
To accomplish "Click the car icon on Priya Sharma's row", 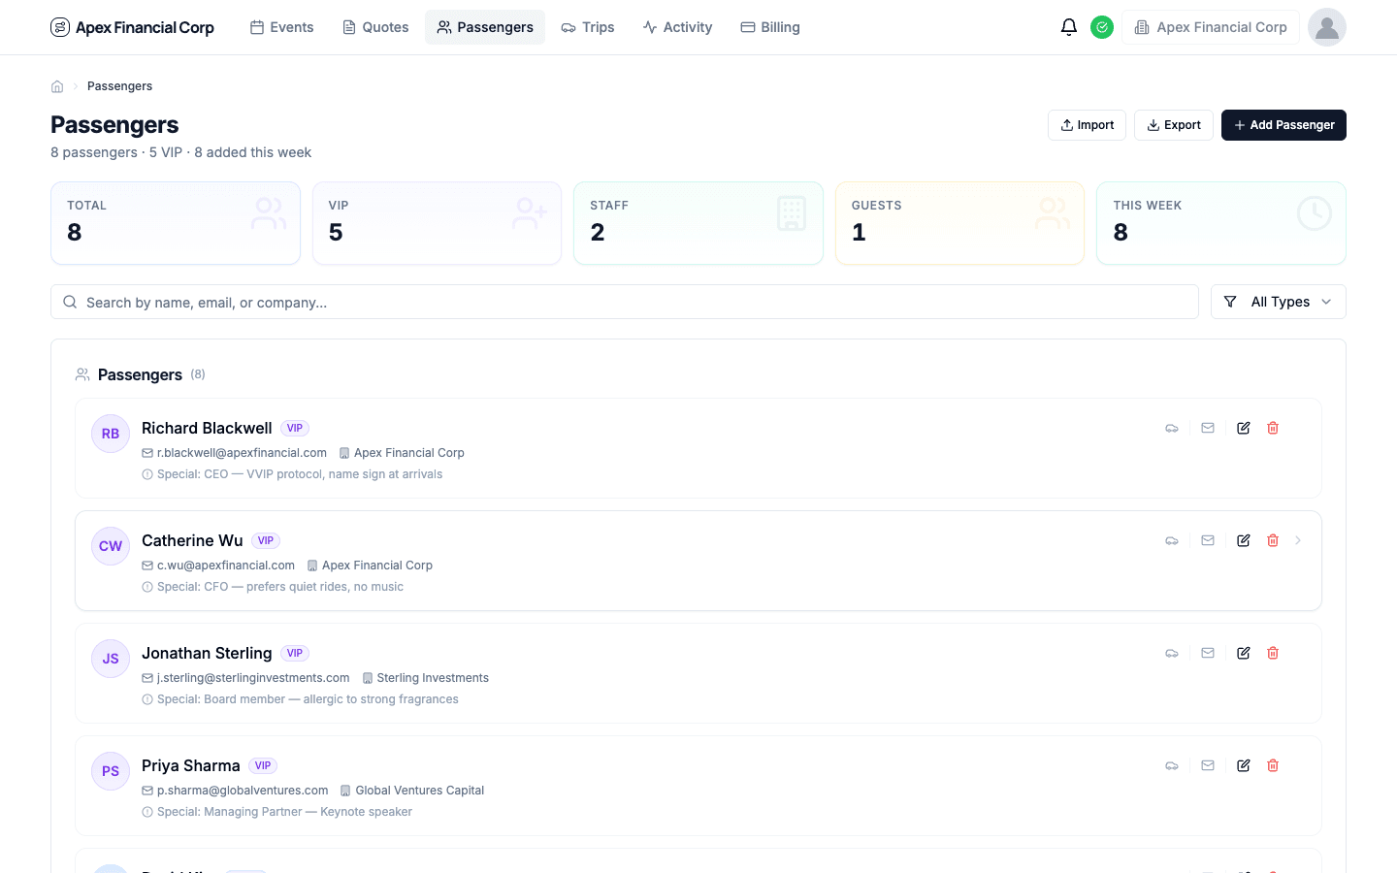I will (x=1171, y=765).
